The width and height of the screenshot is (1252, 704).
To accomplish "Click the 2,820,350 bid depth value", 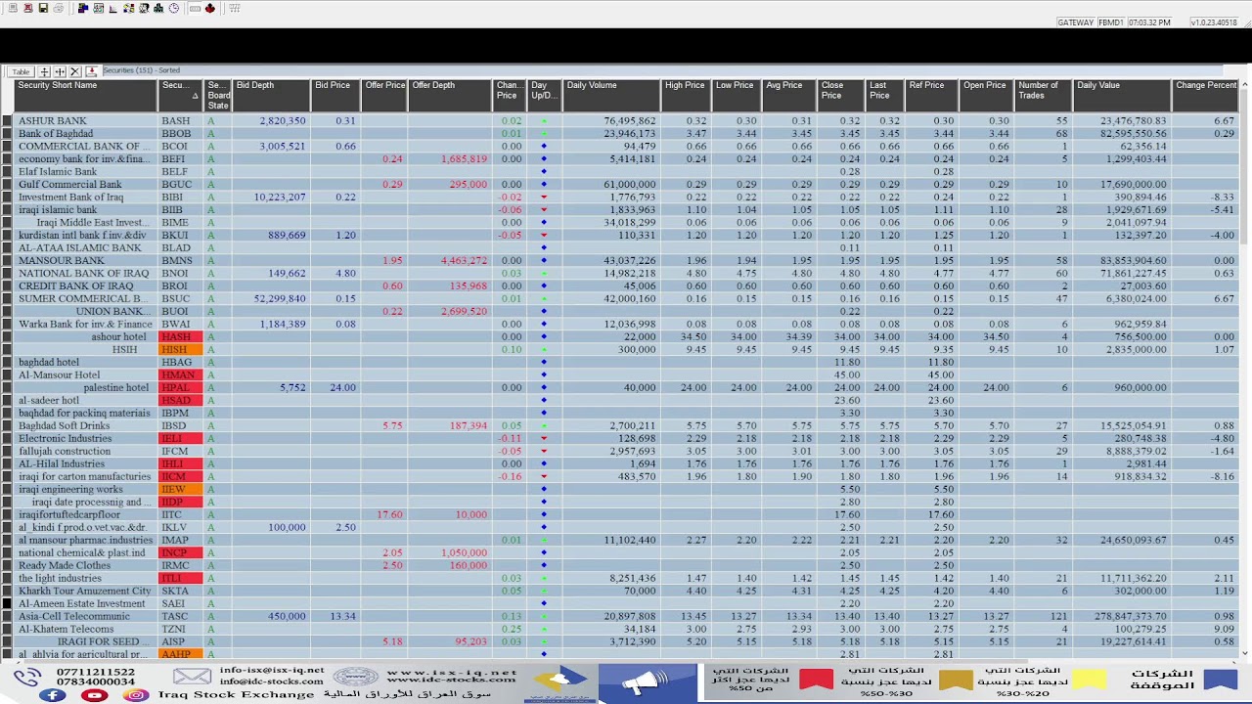I will 283,121.
